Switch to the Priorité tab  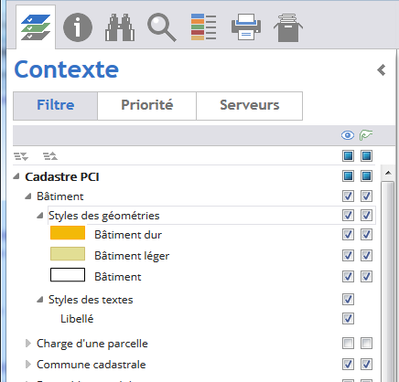point(146,106)
